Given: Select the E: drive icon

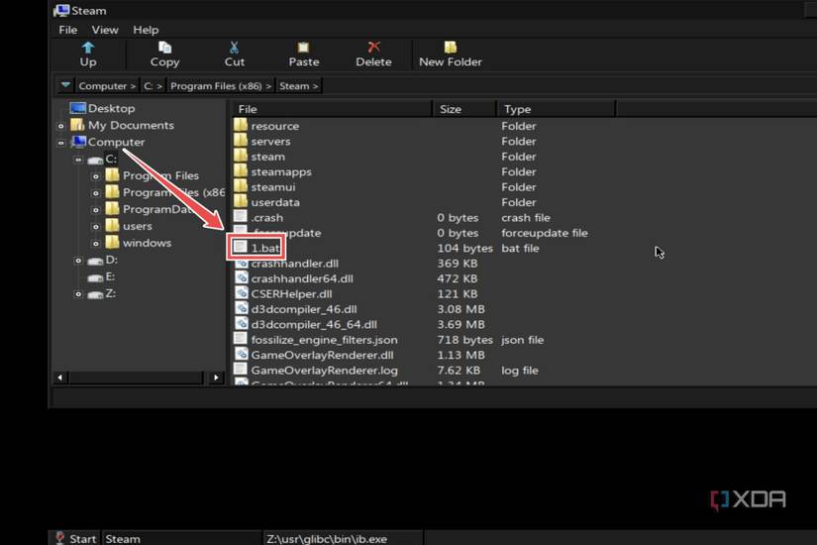Looking at the screenshot, I should click(95, 276).
